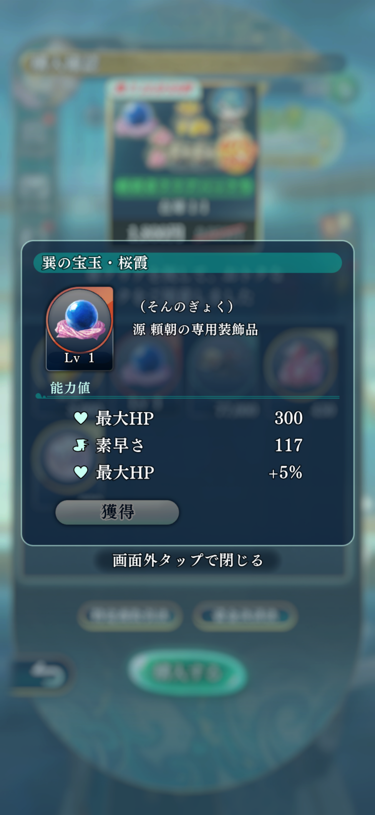
Task: Tap the heart icon beside 最大HP +5%
Action: tap(81, 472)
